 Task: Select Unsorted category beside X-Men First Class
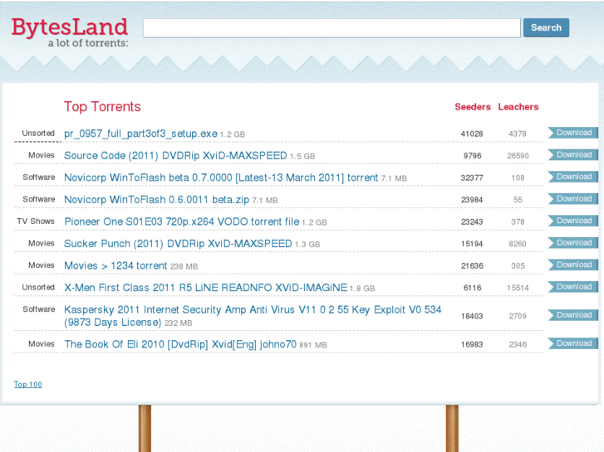[x=38, y=287]
